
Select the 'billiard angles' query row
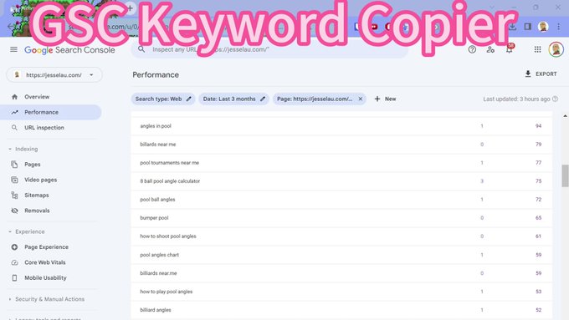pyautogui.click(x=341, y=310)
